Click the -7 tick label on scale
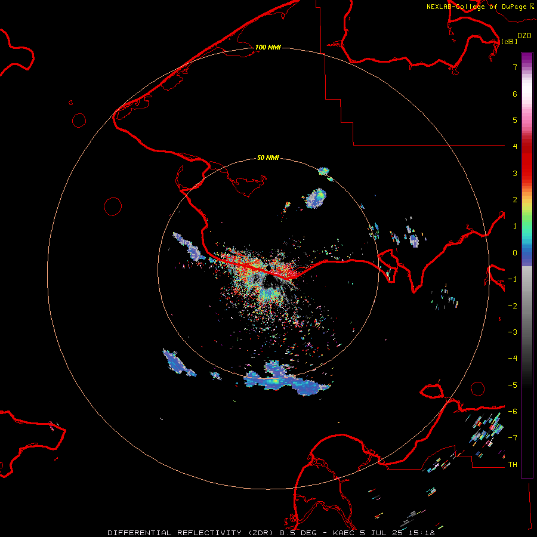The width and height of the screenshot is (537, 537). point(513,438)
